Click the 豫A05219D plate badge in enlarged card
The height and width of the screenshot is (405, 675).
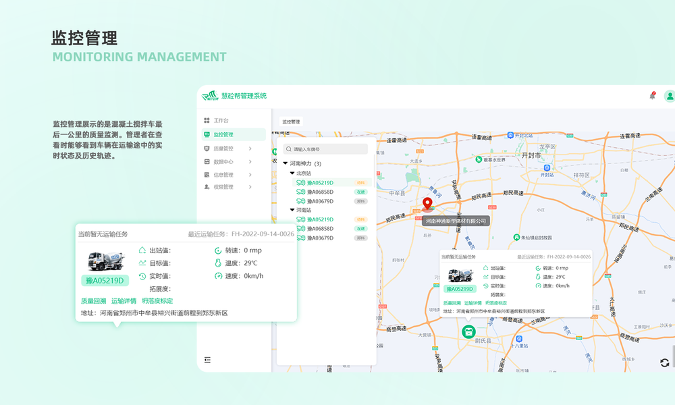pyautogui.click(x=105, y=281)
